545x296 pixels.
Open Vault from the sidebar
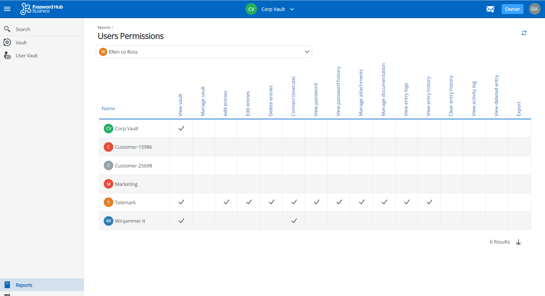coord(21,43)
